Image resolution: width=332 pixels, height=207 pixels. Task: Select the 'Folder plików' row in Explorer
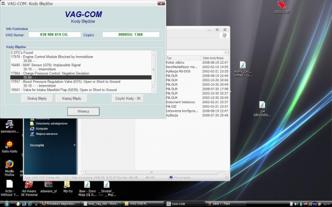(197, 63)
